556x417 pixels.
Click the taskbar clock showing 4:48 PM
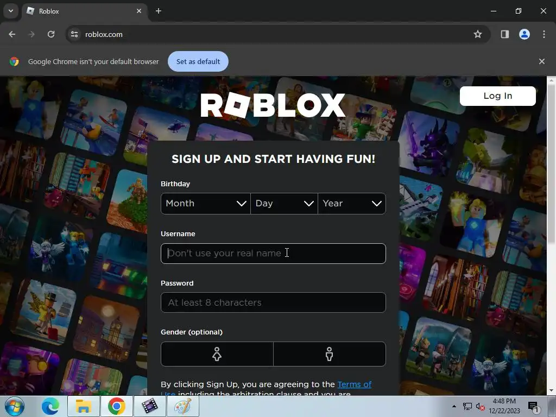tap(504, 406)
